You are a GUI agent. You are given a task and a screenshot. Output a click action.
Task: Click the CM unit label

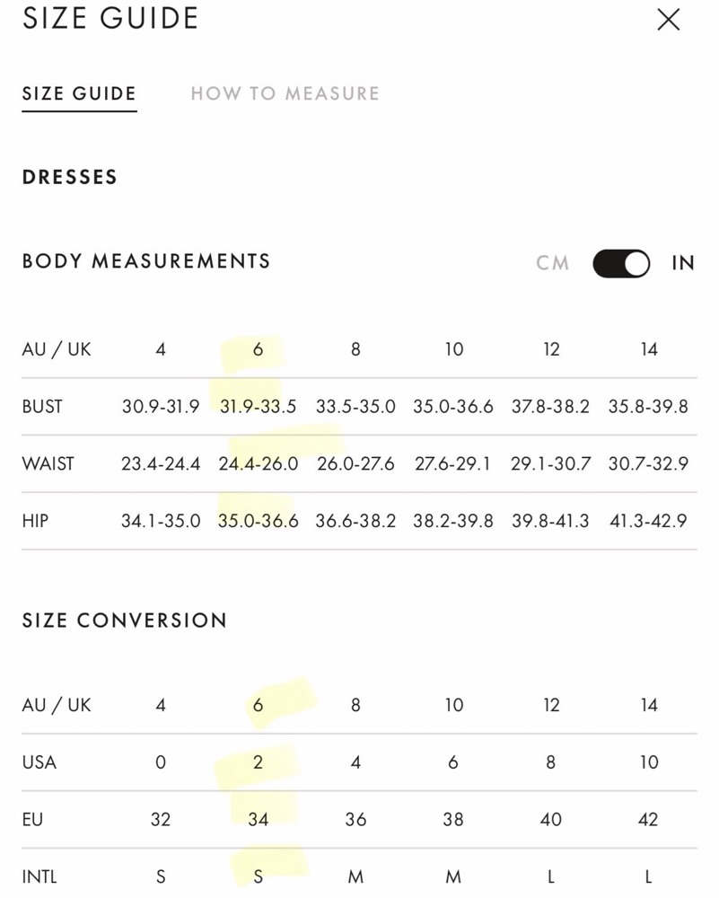click(x=552, y=263)
